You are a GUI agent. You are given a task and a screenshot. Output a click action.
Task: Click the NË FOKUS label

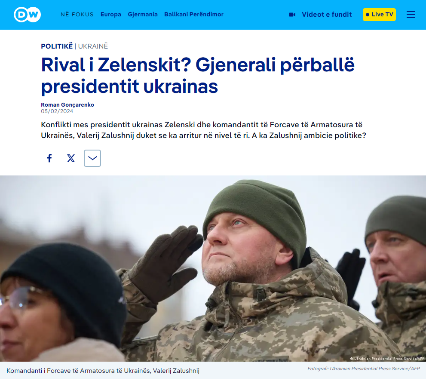click(77, 14)
